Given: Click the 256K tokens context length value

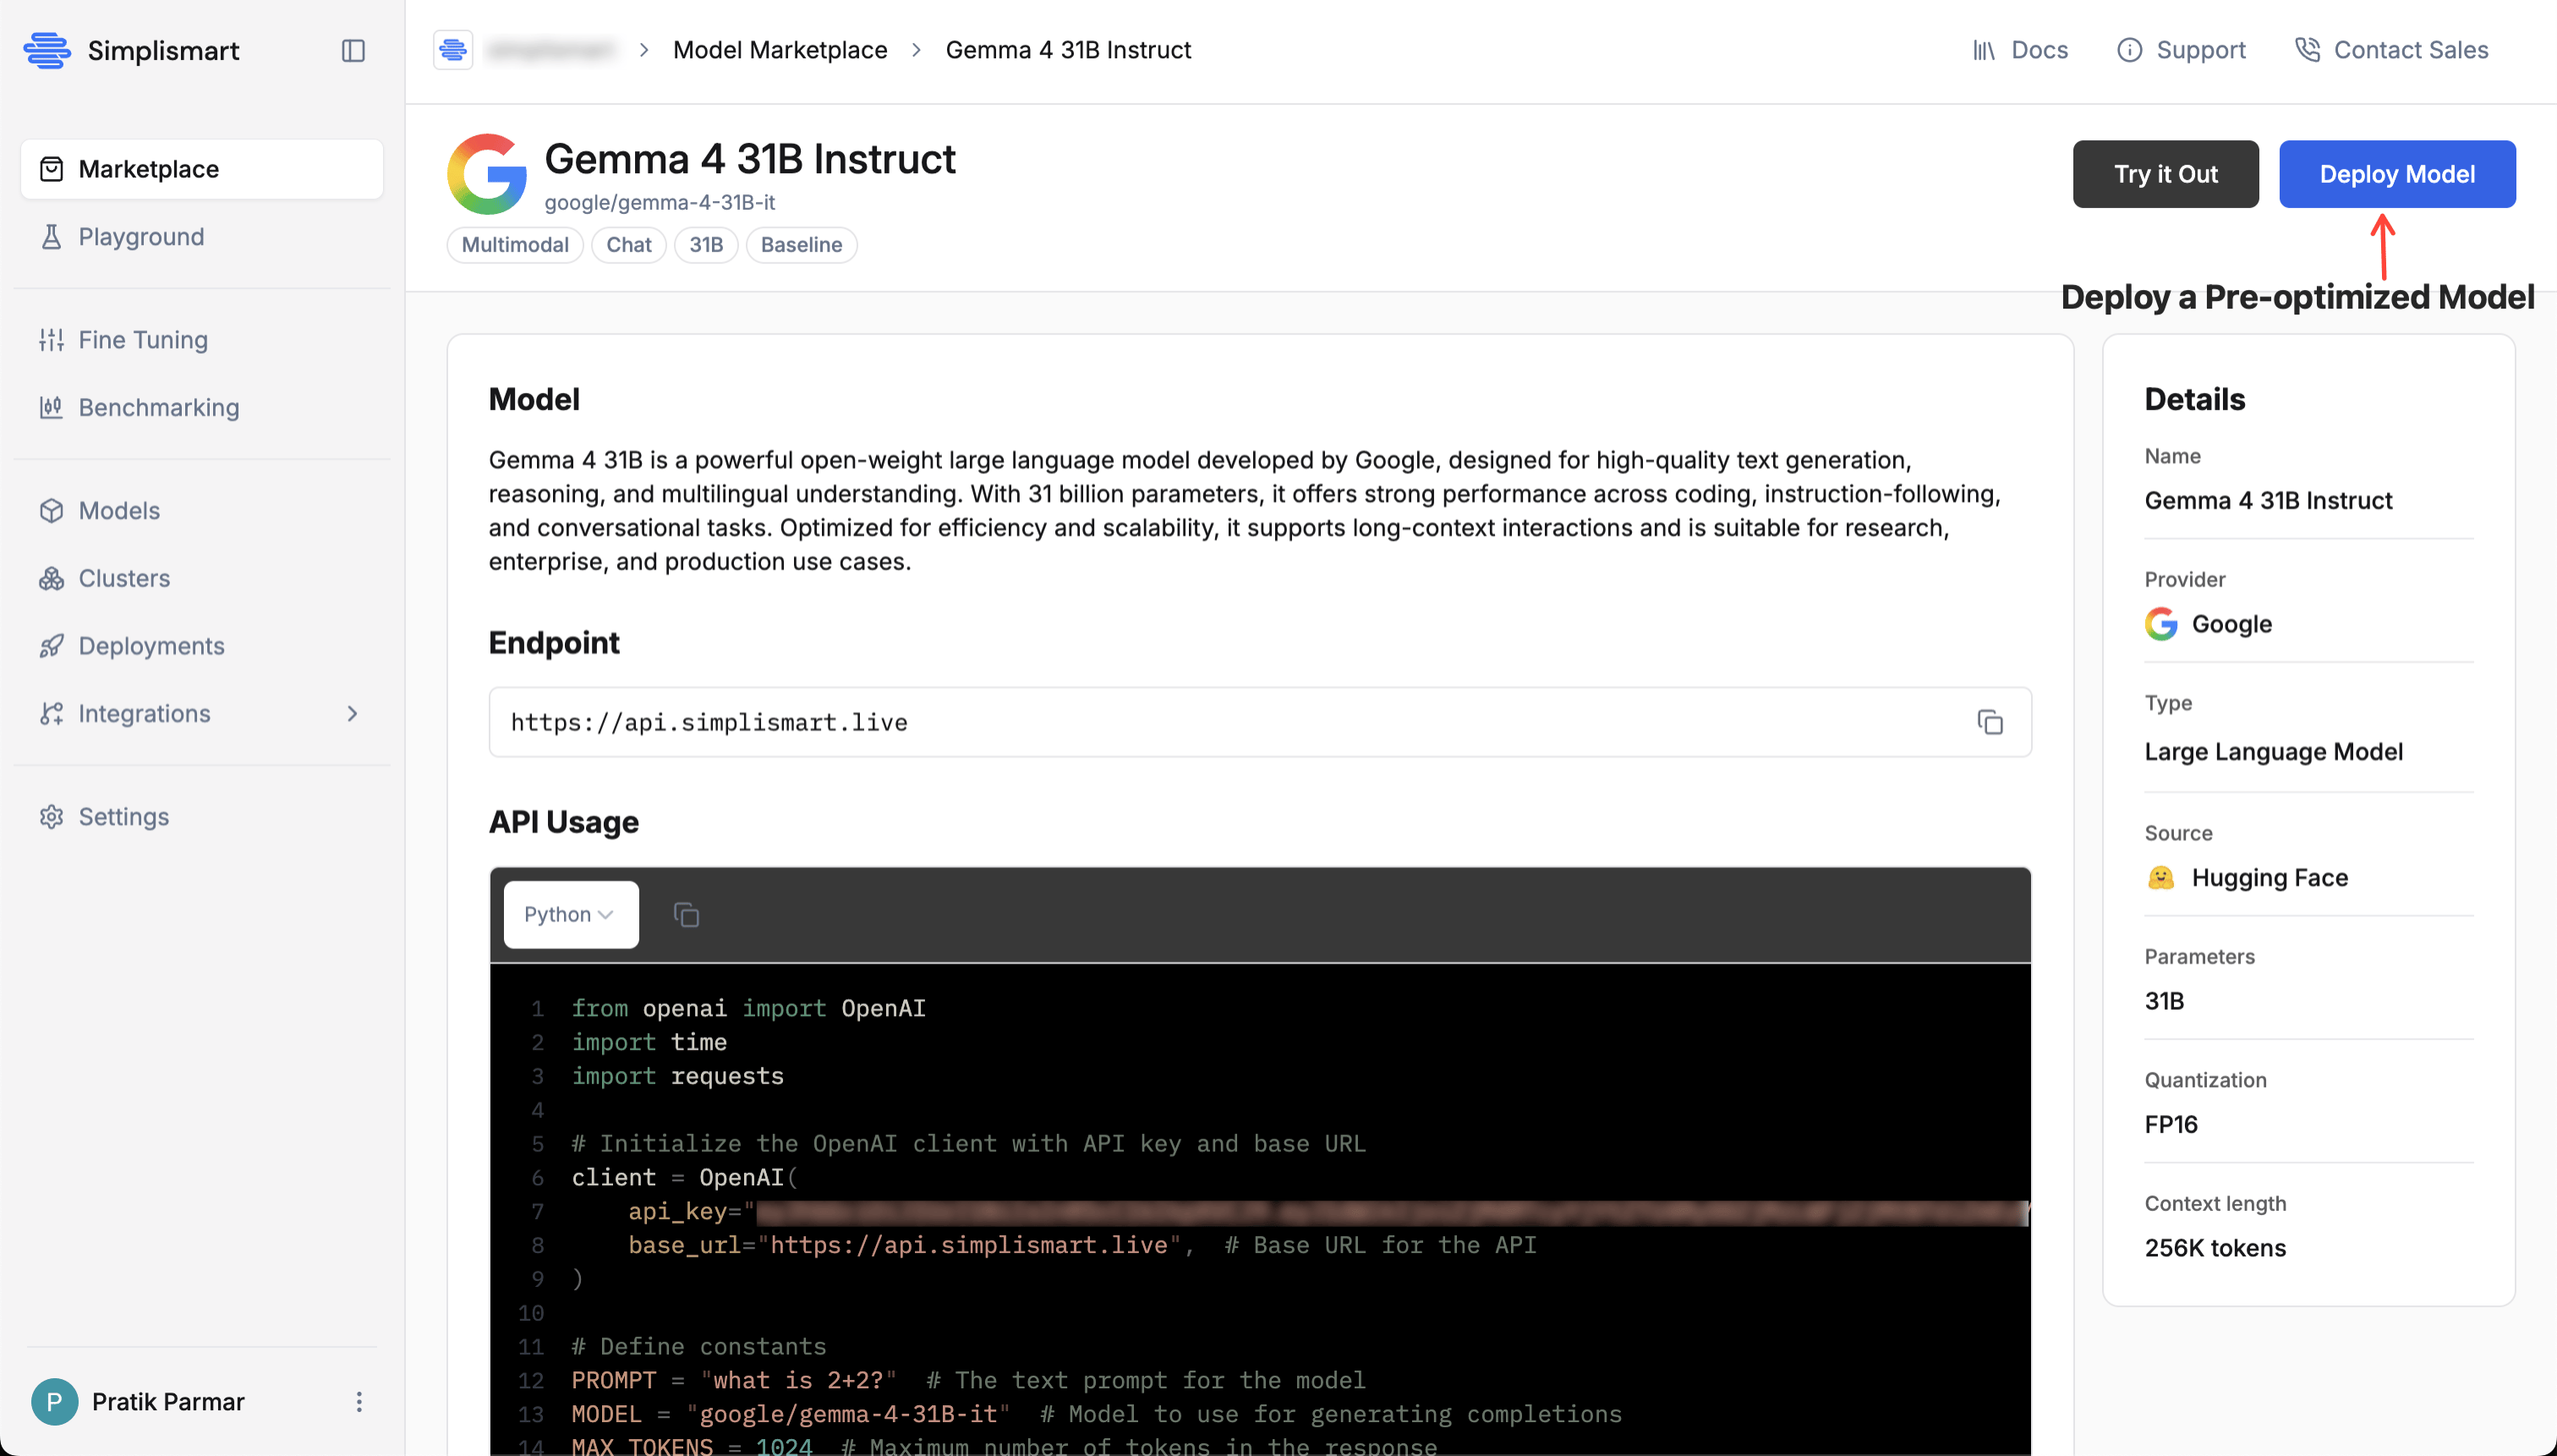Looking at the screenshot, I should (2215, 1248).
